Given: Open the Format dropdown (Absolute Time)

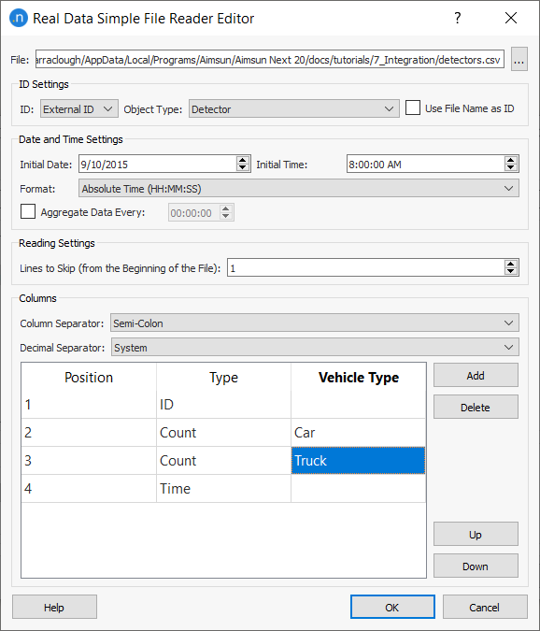Looking at the screenshot, I should [x=299, y=188].
